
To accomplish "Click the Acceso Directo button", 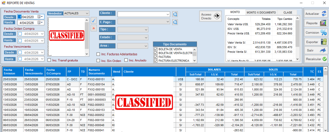I will 210,16.
